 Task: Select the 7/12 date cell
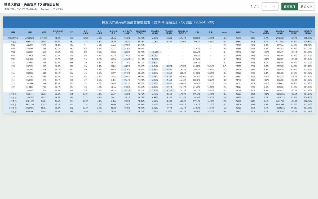(13, 52)
